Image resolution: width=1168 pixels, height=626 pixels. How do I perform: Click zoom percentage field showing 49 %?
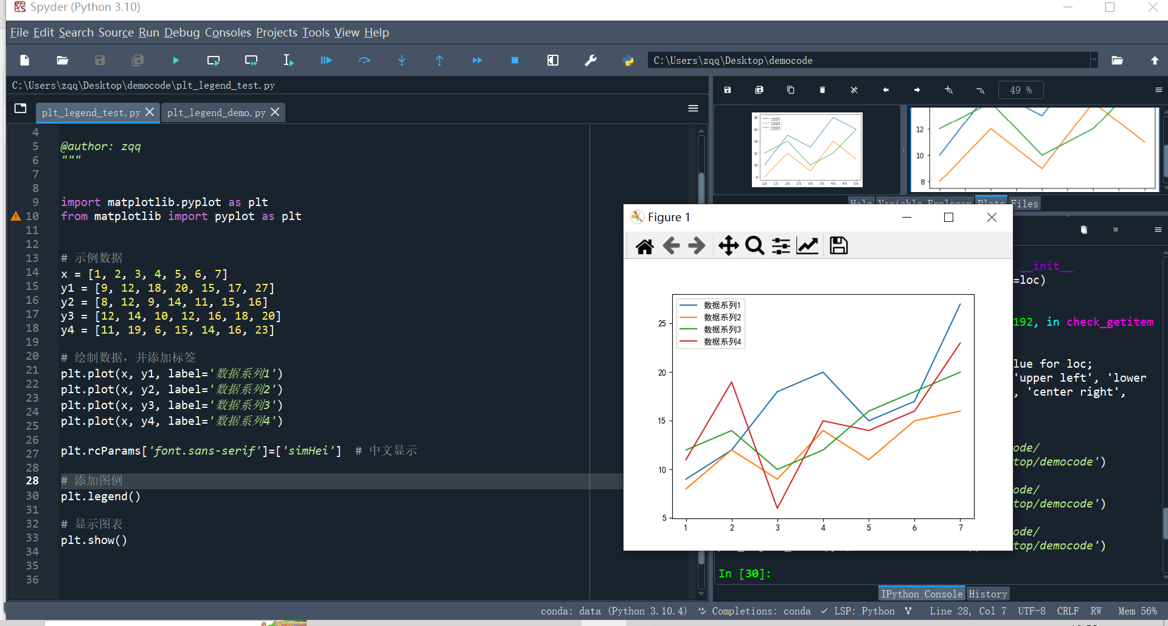click(x=1021, y=90)
